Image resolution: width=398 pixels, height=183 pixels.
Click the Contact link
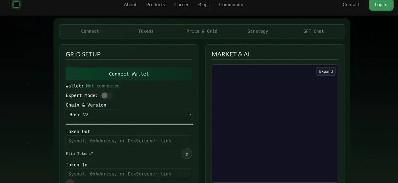(351, 5)
